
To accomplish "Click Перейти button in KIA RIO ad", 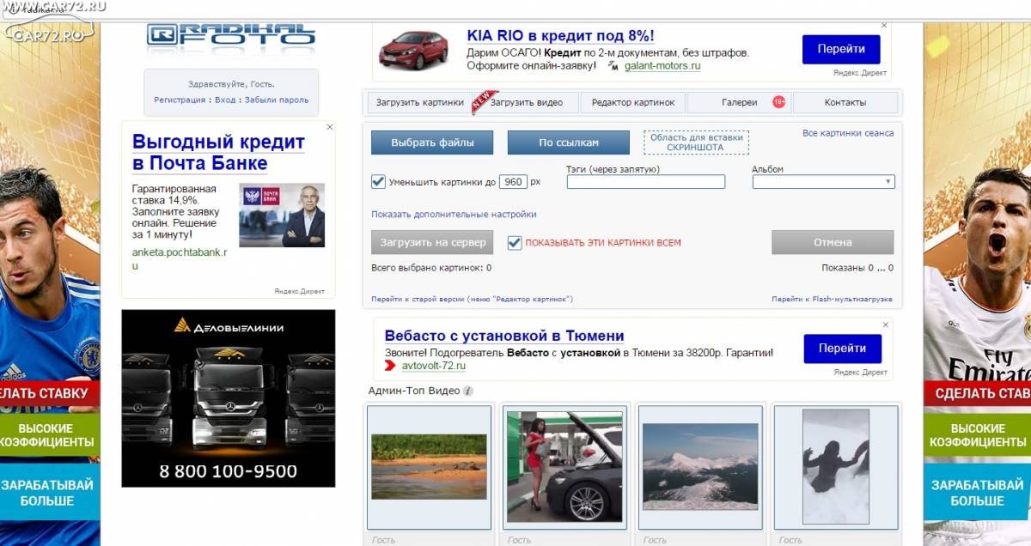I will tap(841, 49).
